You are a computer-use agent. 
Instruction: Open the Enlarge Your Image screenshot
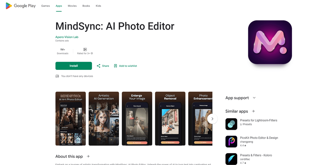[x=137, y=119]
